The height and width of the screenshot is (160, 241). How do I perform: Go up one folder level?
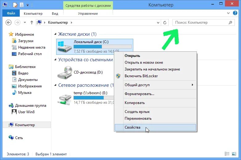[x=32, y=22]
